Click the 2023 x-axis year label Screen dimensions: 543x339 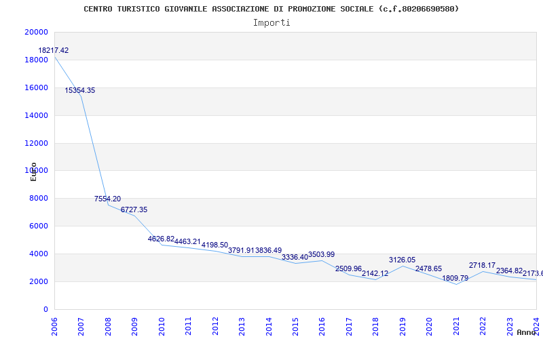(510, 327)
